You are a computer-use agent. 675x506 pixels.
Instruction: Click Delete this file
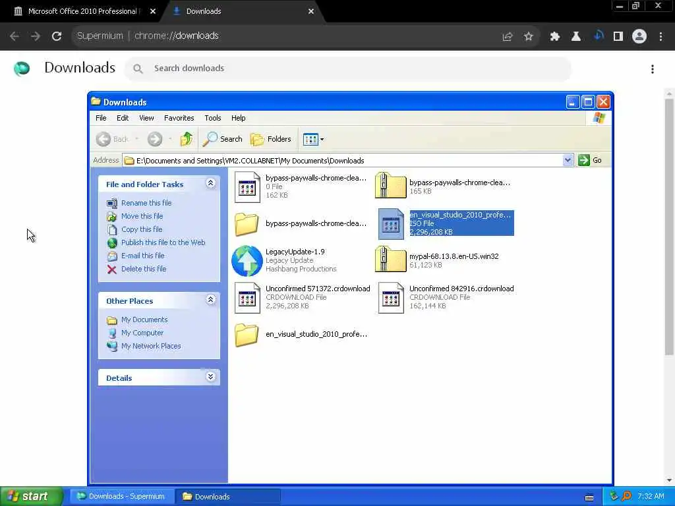point(143,269)
